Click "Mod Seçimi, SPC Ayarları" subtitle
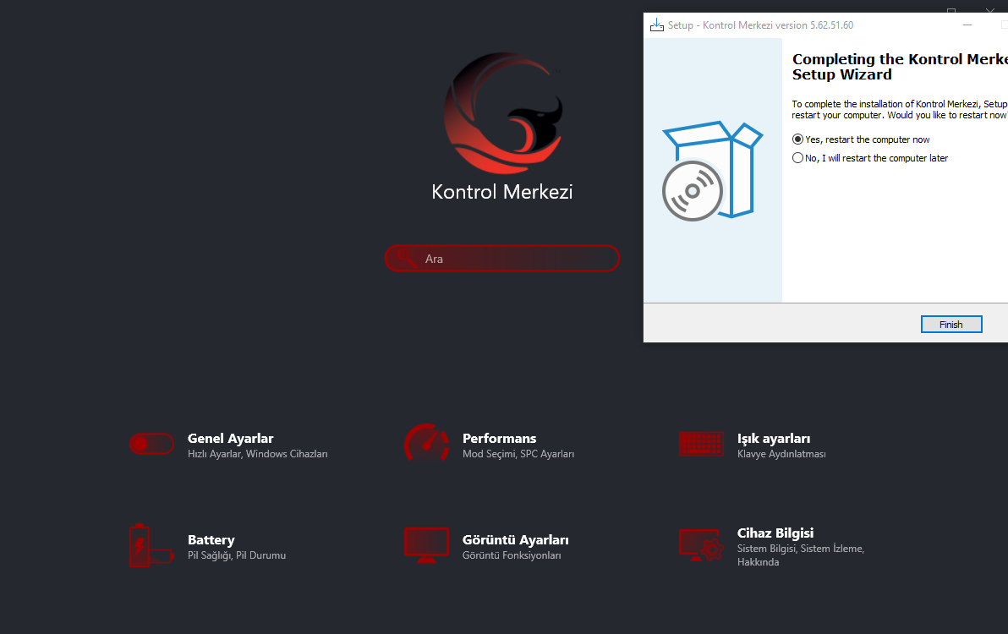Viewport: 1008px width, 634px height. click(518, 454)
